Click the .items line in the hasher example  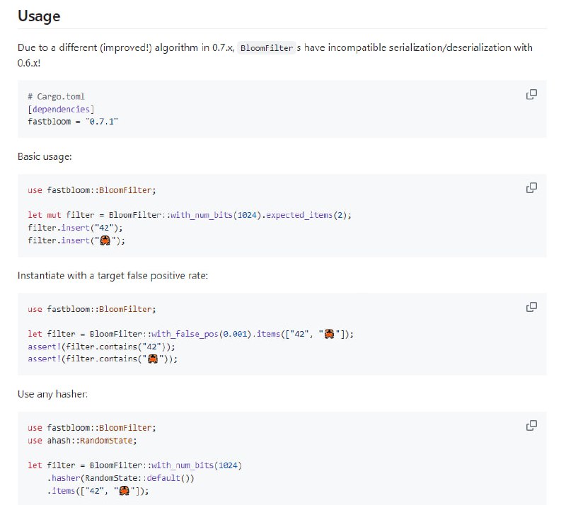point(98,491)
